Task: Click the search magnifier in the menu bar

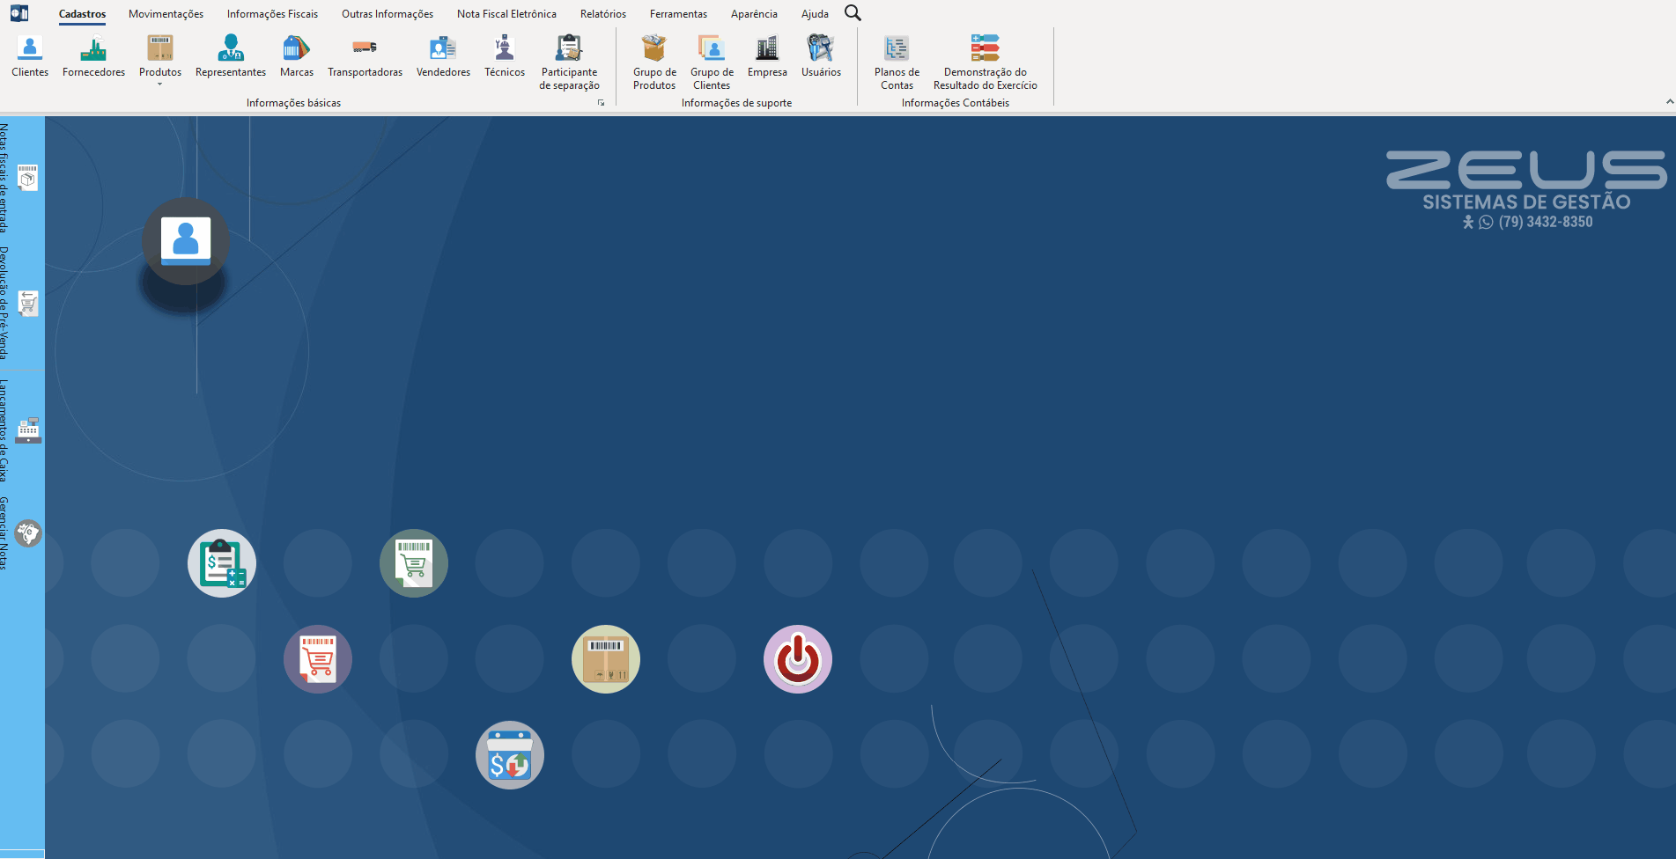Action: [x=853, y=13]
